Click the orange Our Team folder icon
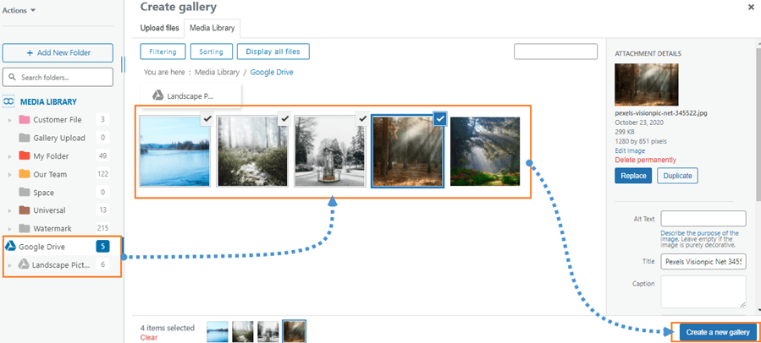Viewport: 761px width, 343px height. (x=25, y=174)
